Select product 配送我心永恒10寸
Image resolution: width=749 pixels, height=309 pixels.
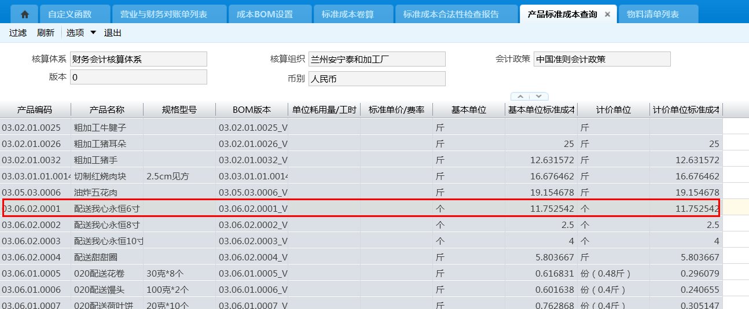pyautogui.click(x=109, y=241)
